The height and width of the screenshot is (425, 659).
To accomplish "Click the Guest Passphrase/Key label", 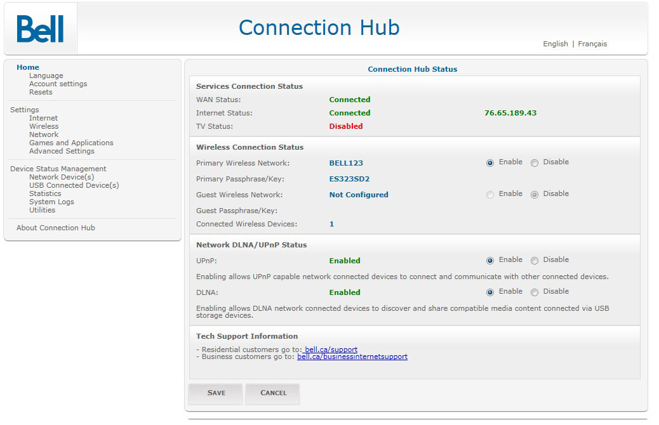I will [x=237, y=211].
